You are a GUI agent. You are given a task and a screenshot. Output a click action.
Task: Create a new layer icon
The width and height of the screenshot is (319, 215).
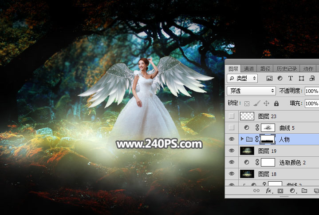(316, 191)
